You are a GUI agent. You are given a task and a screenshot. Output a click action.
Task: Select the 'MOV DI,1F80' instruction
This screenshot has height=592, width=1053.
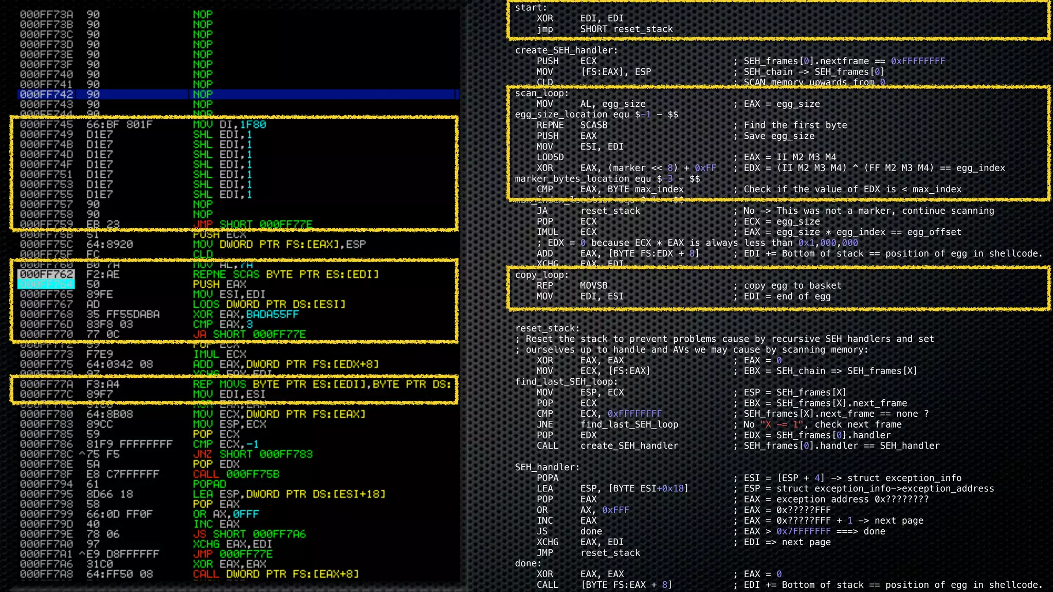(x=230, y=125)
